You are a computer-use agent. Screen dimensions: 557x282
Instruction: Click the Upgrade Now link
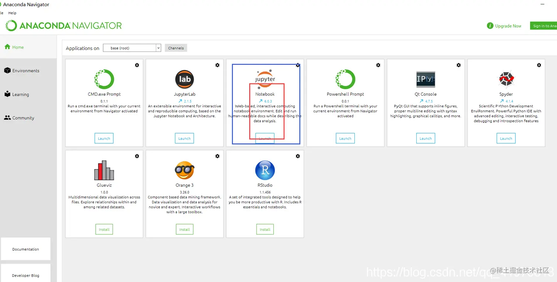point(508,26)
